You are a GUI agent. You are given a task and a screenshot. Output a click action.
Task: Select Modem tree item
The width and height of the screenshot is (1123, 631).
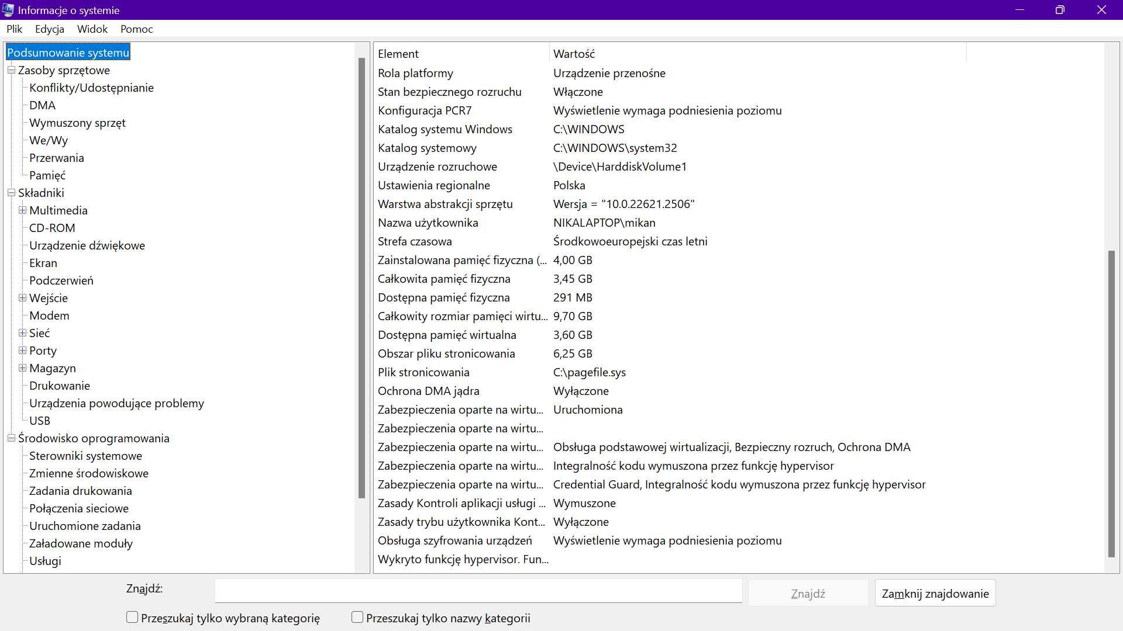point(49,315)
